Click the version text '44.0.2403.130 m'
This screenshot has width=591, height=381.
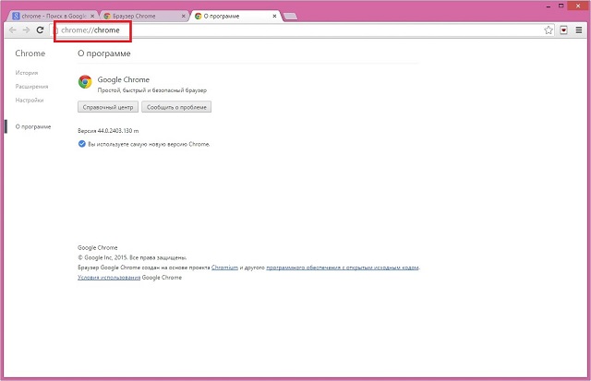click(x=118, y=131)
